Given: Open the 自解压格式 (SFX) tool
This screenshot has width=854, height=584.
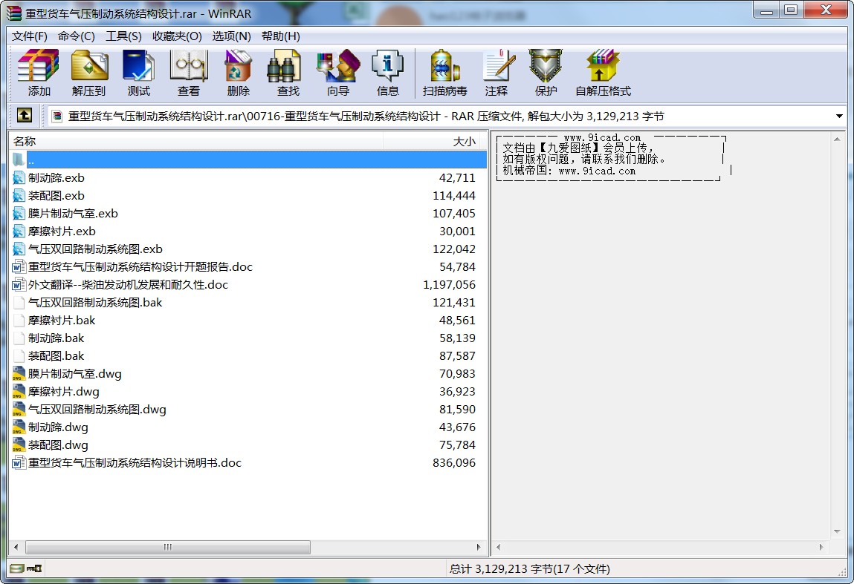Looking at the screenshot, I should (x=602, y=73).
